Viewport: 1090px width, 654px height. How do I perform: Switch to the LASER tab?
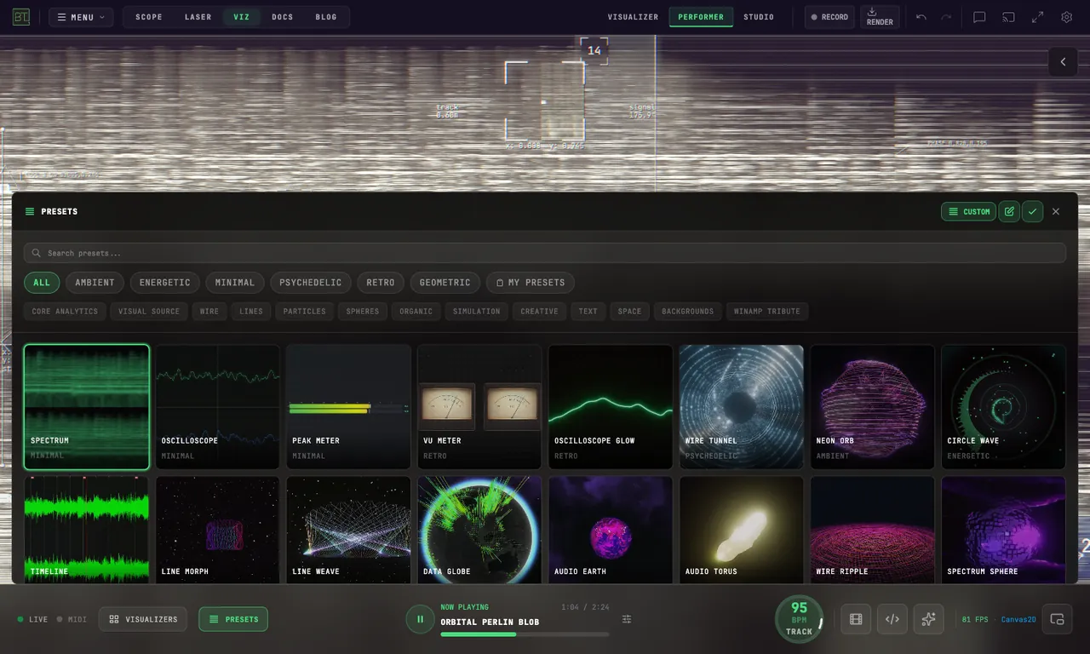pyautogui.click(x=198, y=17)
